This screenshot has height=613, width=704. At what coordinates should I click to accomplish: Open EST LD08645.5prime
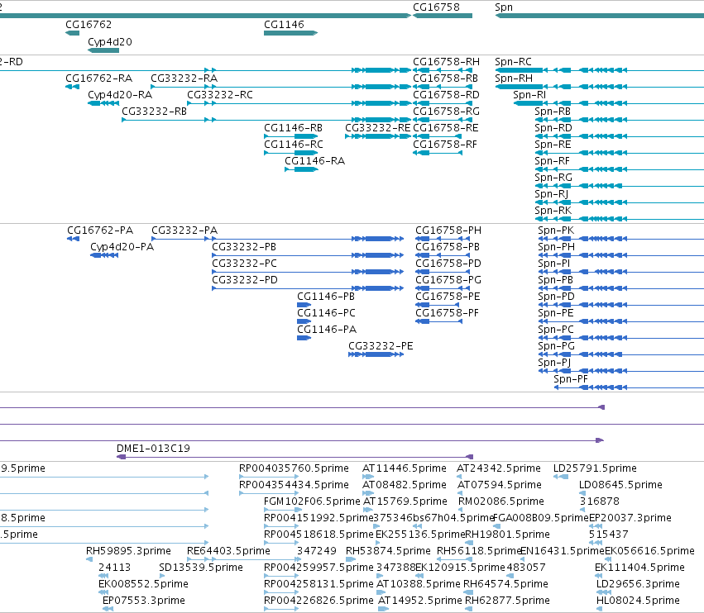(x=620, y=485)
